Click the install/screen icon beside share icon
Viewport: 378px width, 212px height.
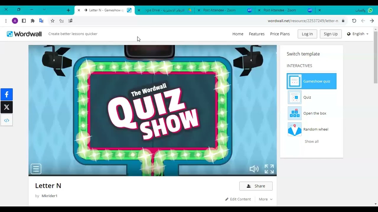tap(70, 21)
